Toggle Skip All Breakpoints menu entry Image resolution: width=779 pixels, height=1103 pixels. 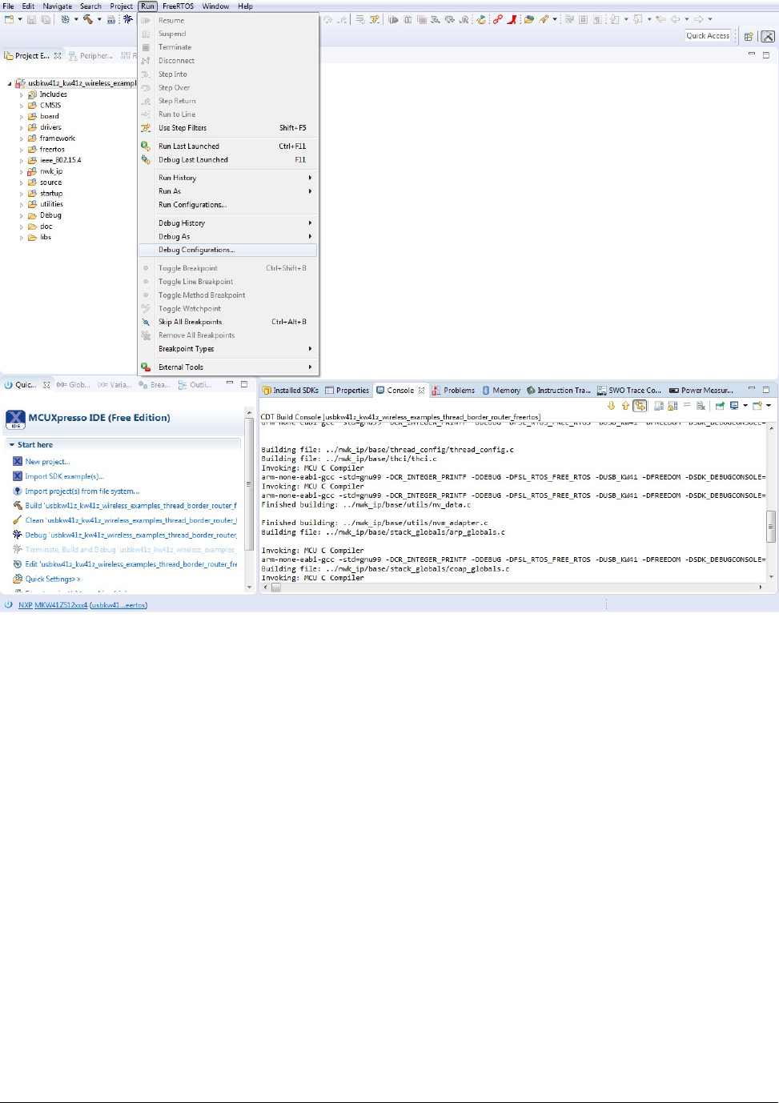(228, 322)
